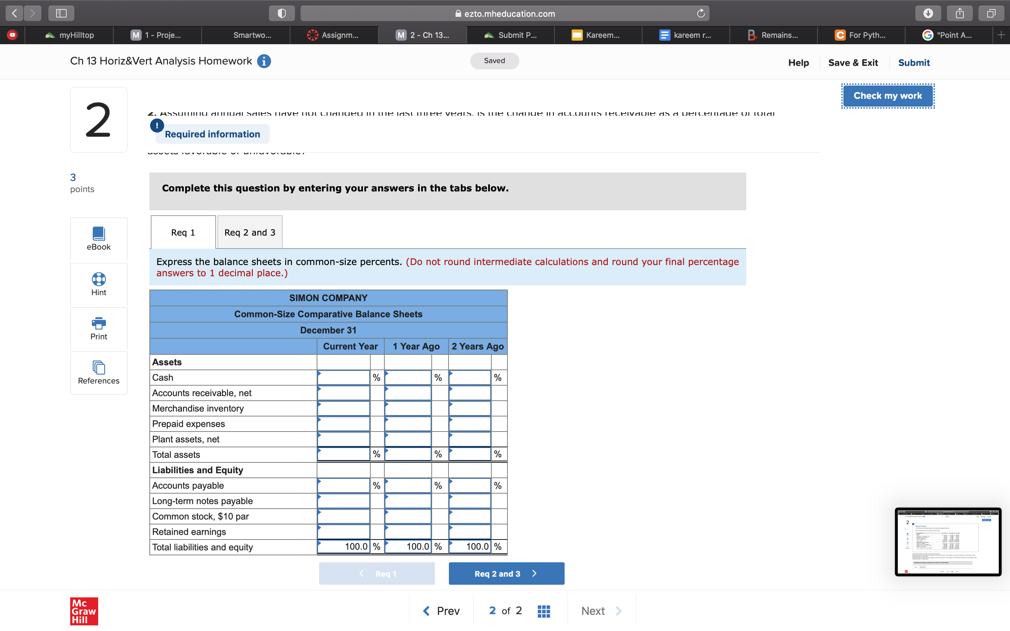Select the Req 1 tab
Screen dimensions: 1010x631
[x=182, y=232]
